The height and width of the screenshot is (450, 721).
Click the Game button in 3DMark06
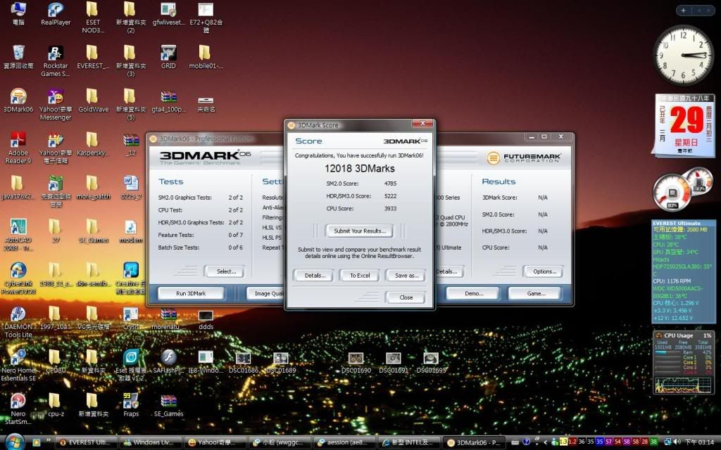pos(536,293)
